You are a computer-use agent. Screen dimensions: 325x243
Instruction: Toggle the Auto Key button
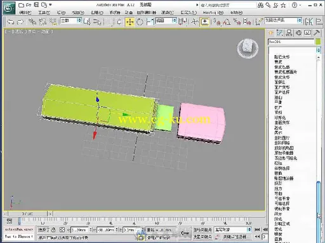(x=202, y=230)
